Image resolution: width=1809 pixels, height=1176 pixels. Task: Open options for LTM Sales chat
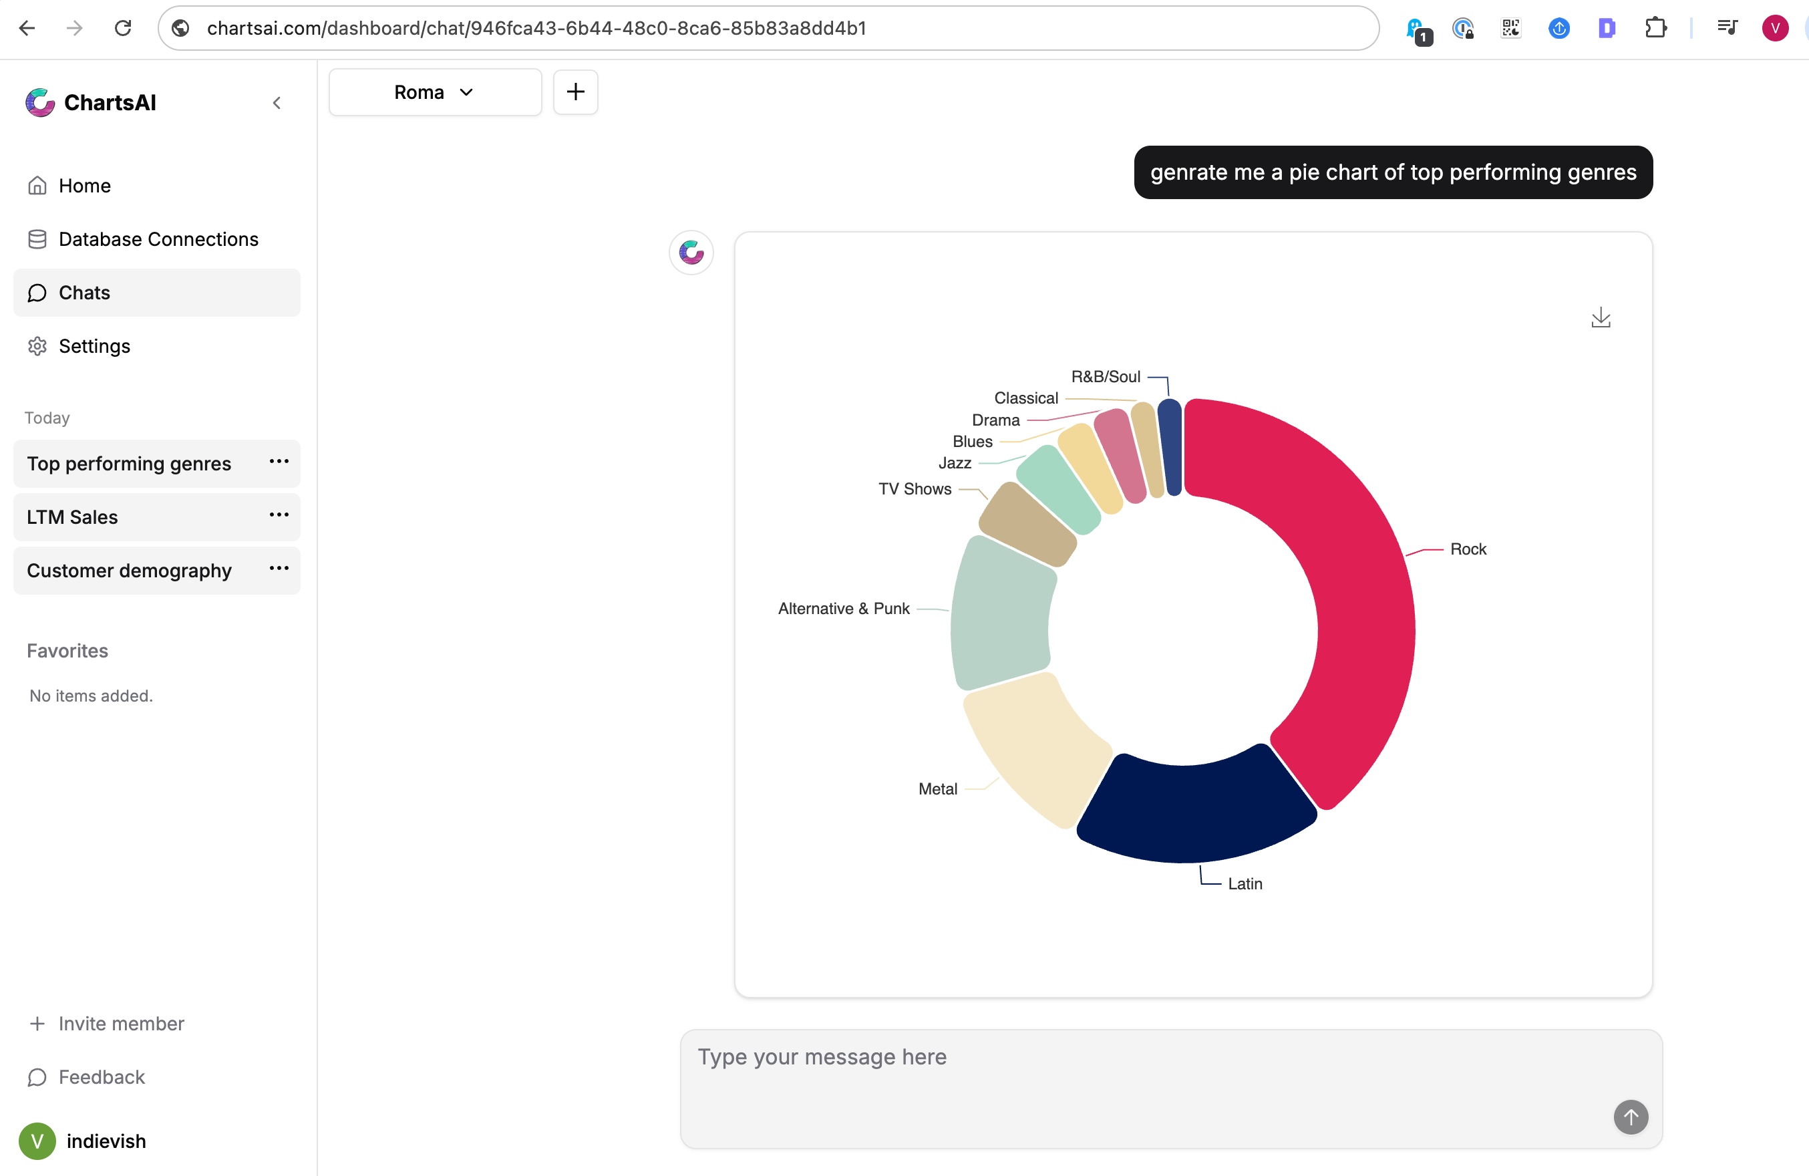click(279, 515)
